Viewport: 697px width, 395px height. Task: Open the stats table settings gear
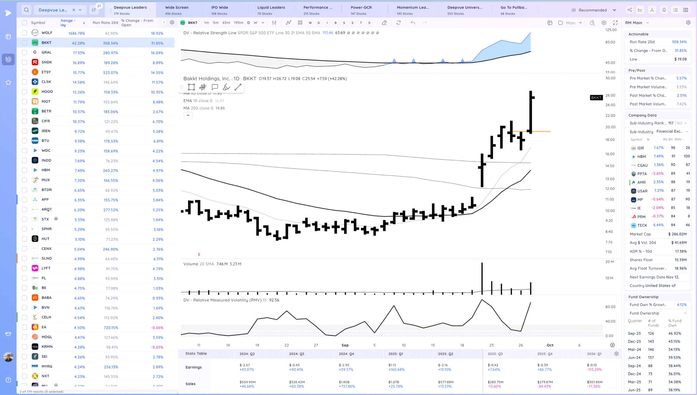(x=616, y=354)
